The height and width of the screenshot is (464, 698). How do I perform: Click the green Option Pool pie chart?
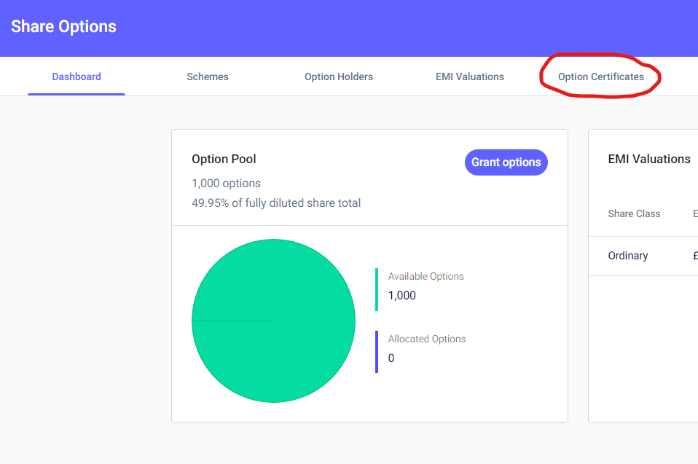pyautogui.click(x=273, y=321)
